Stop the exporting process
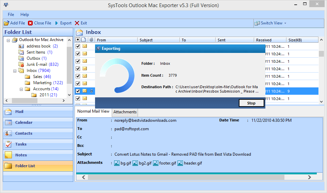This screenshot has height=193, width=327. pos(251,103)
